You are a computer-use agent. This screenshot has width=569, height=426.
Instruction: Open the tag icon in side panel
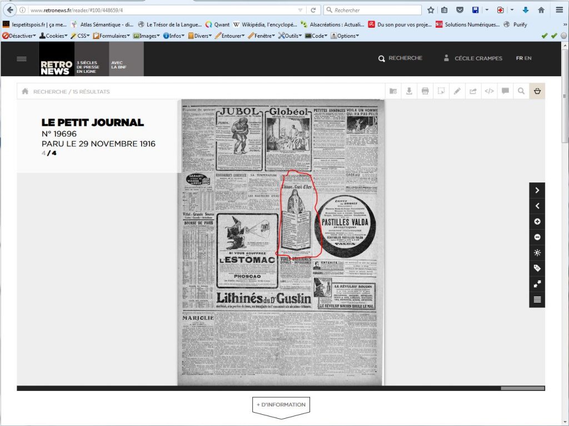click(x=537, y=268)
